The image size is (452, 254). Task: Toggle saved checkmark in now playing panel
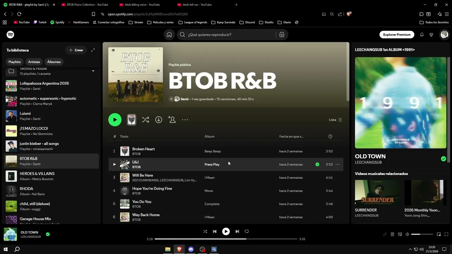click(x=444, y=159)
